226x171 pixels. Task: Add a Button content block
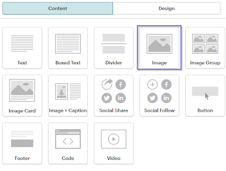pos(205,96)
